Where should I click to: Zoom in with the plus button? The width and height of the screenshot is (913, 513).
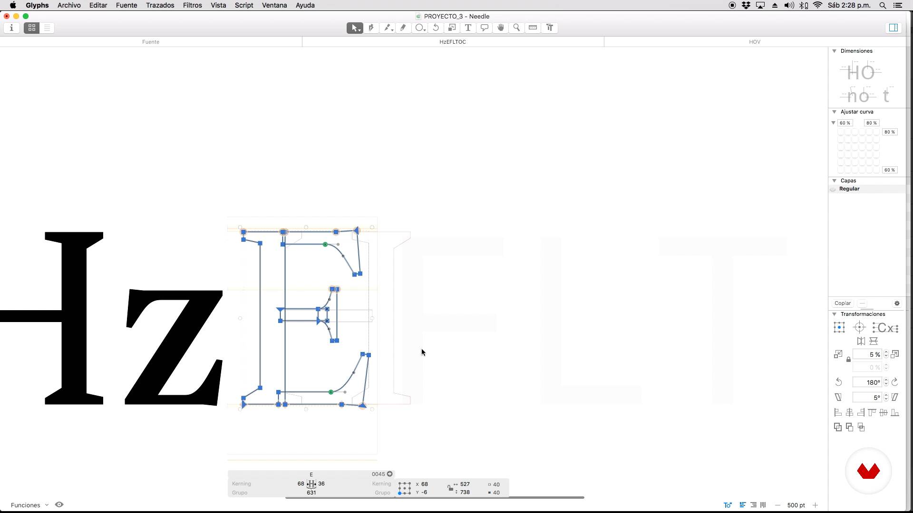[815, 505]
